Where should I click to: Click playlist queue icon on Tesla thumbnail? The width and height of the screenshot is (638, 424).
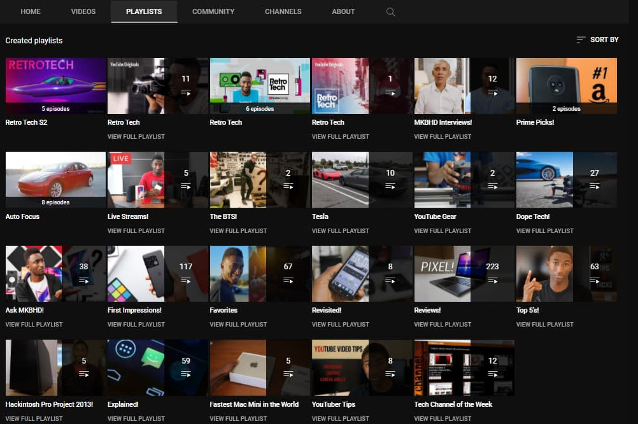390,186
